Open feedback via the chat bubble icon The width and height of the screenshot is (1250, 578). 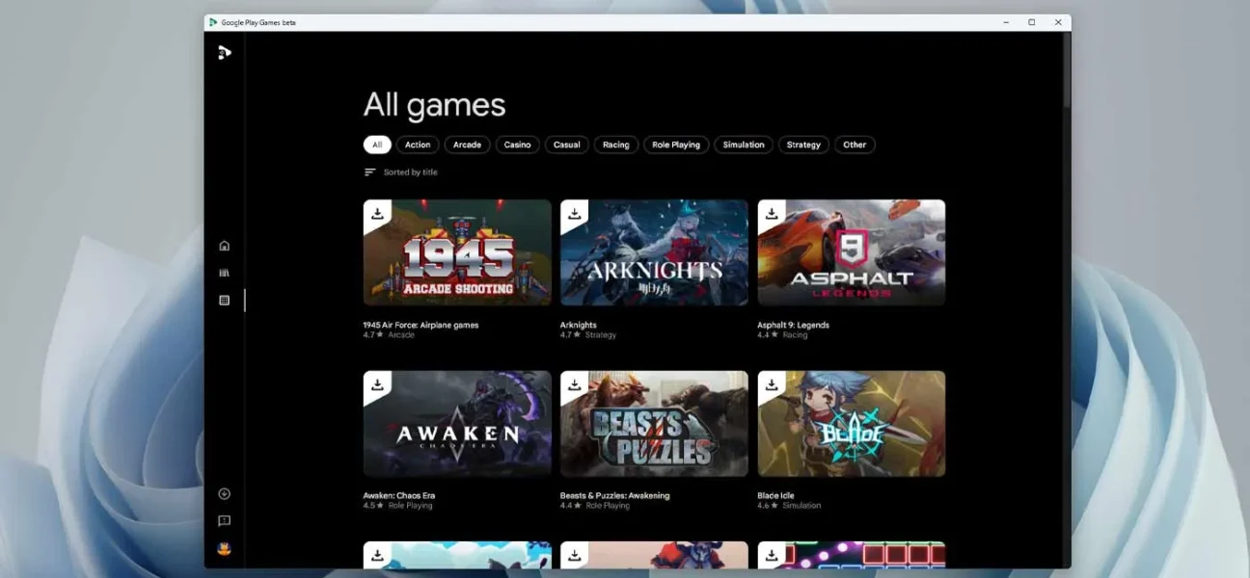tap(224, 520)
